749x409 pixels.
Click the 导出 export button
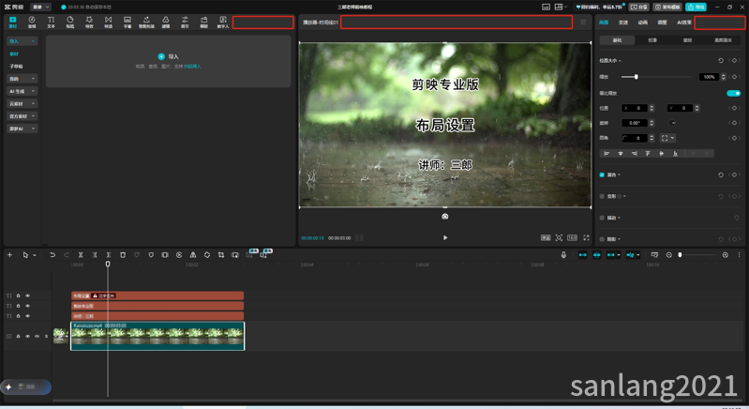(696, 8)
